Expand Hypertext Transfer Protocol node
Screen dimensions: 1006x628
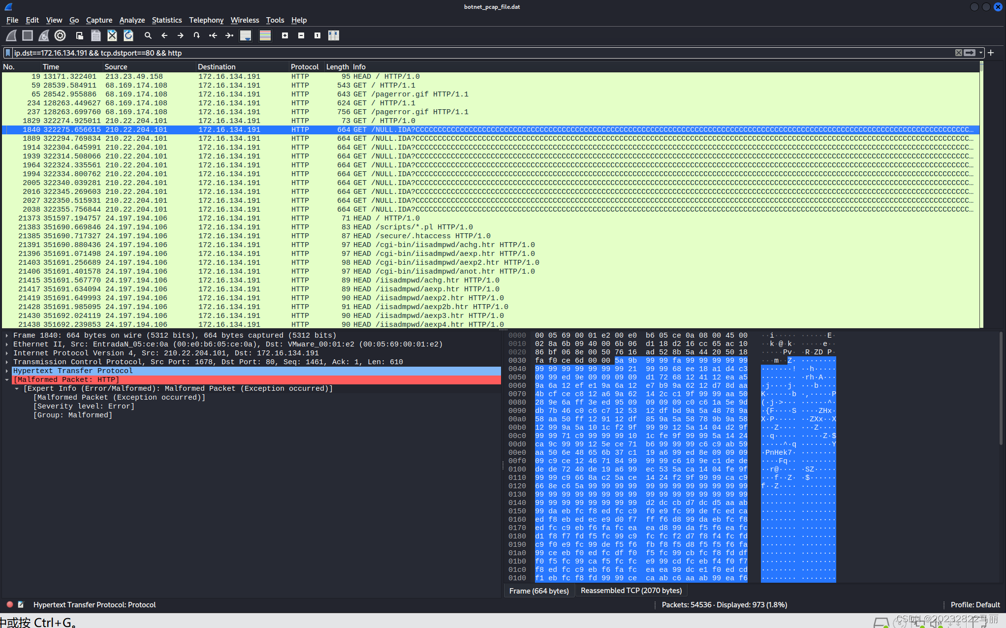coord(7,371)
